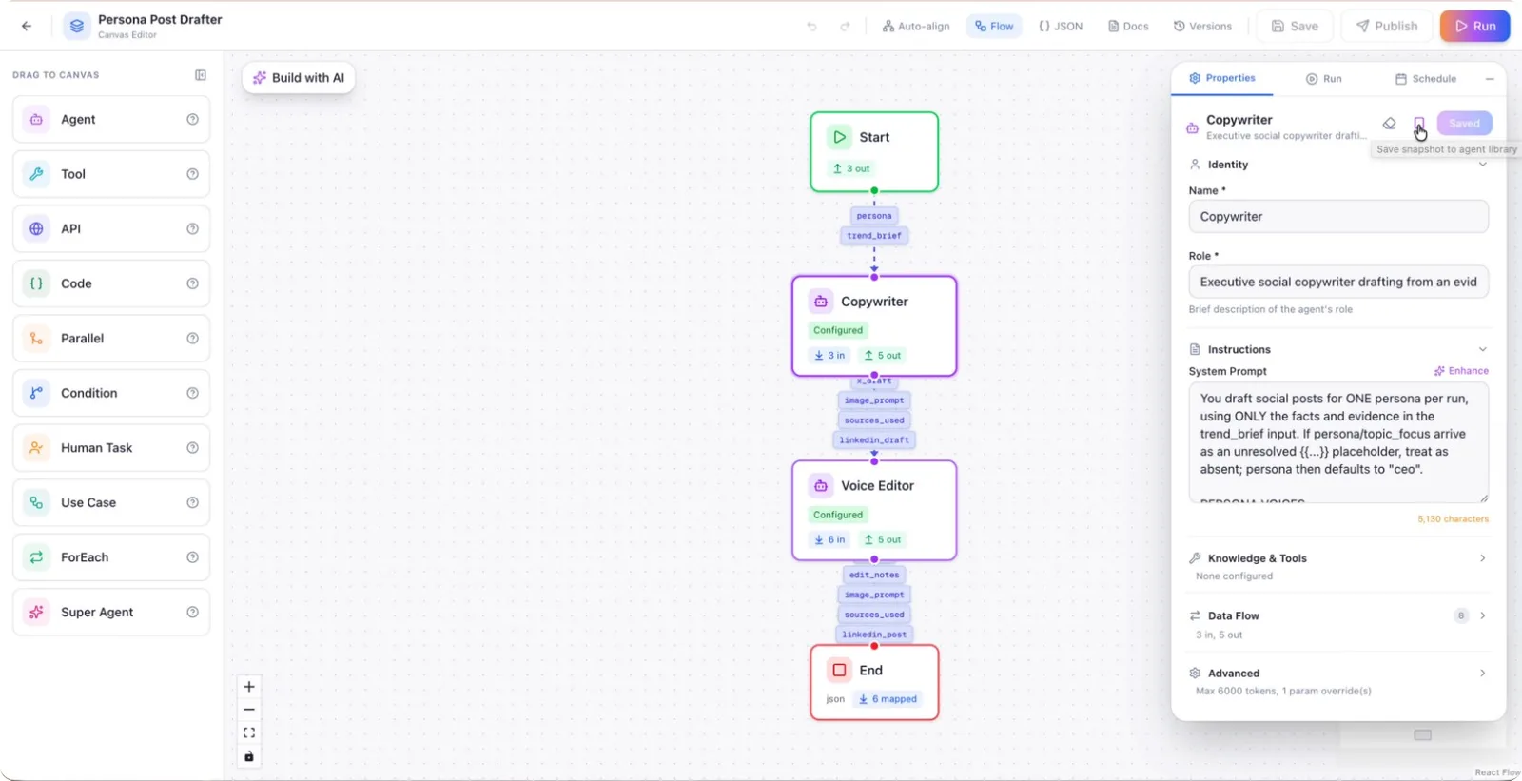Collapse the Identity section
The width and height of the screenshot is (1522, 781).
tap(1482, 165)
